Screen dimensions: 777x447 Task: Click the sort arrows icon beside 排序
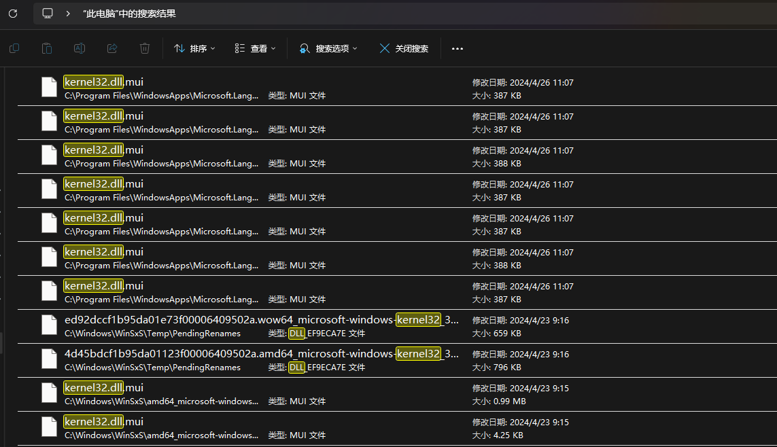(x=179, y=48)
